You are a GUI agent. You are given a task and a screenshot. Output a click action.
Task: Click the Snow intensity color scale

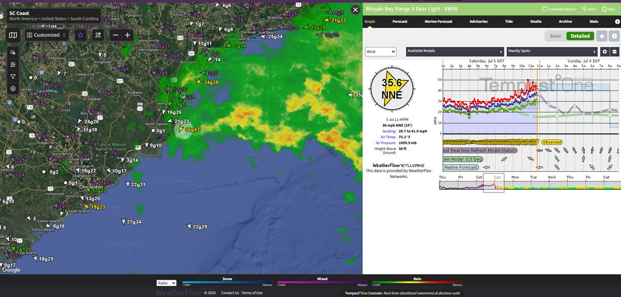click(227, 283)
